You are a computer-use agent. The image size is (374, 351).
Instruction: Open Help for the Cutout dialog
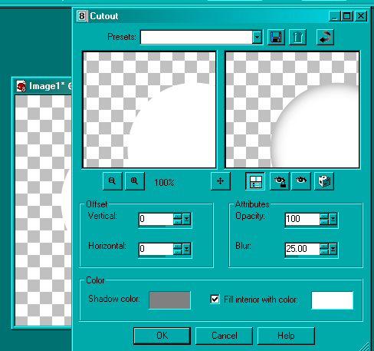(x=286, y=336)
